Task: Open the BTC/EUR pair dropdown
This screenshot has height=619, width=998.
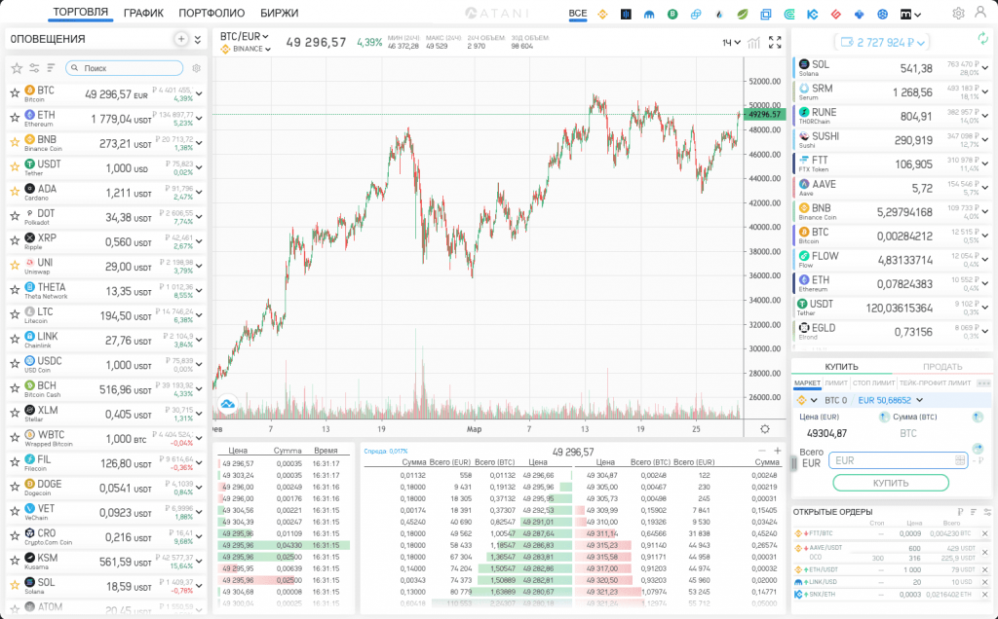Action: pyautogui.click(x=245, y=36)
